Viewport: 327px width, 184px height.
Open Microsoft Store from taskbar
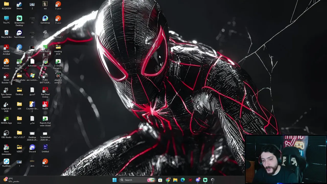click(x=160, y=180)
